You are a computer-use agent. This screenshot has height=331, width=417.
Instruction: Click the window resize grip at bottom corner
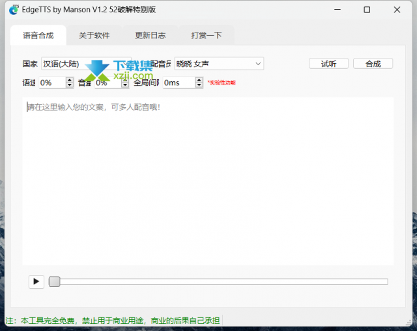(x=409, y=323)
